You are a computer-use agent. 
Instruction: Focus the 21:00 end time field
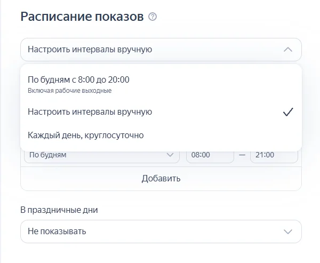pyautogui.click(x=273, y=155)
